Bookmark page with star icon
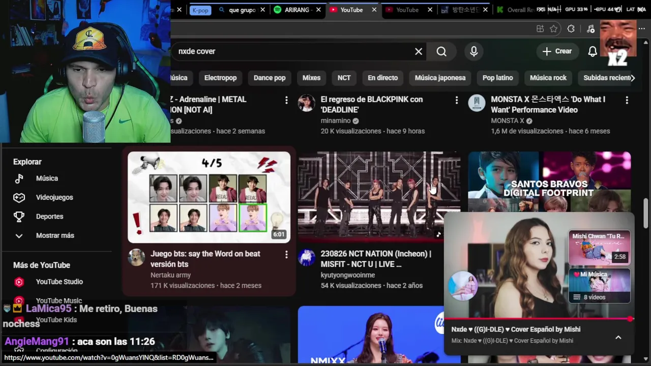The image size is (651, 366). tap(554, 29)
